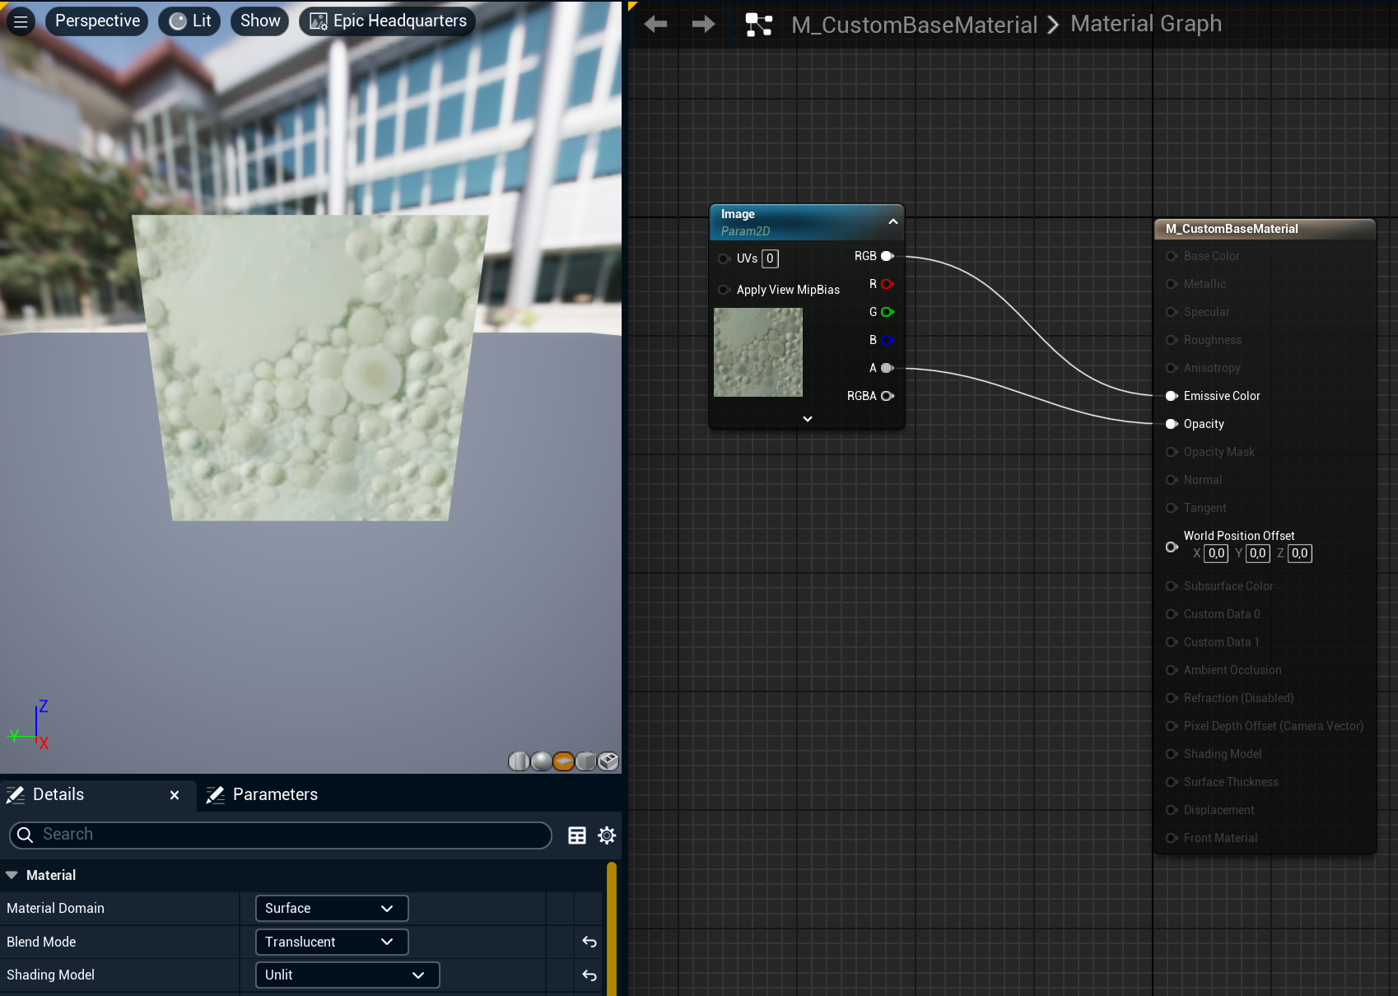The image size is (1398, 996).
Task: Open Details panel settings gear
Action: click(x=607, y=835)
